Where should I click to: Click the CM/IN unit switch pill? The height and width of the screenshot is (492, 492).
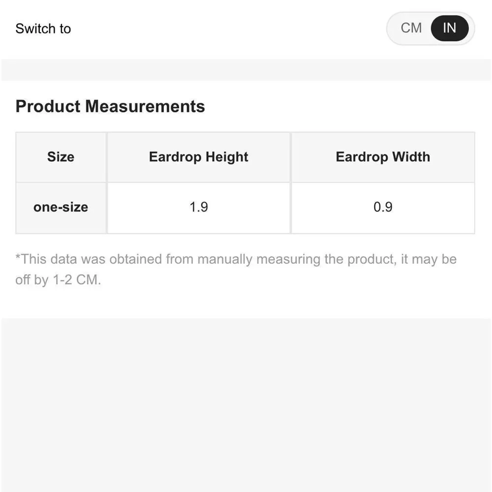pyautogui.click(x=430, y=28)
